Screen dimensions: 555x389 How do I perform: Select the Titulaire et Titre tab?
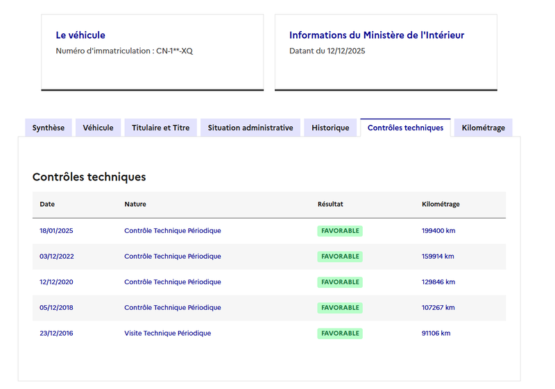[x=160, y=128]
